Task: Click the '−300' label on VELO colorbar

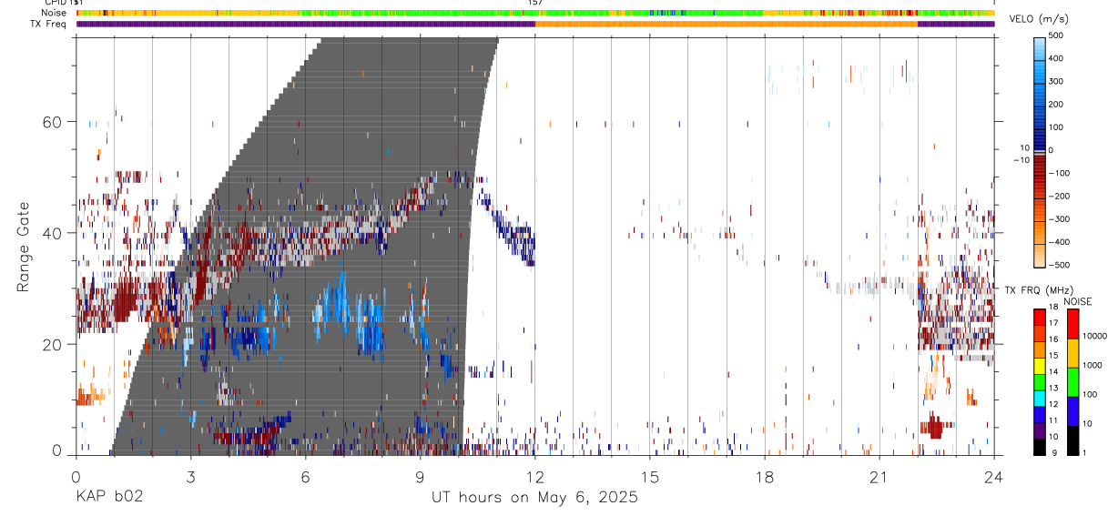Action: 1058,218
